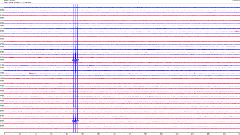240x135 pixels.
Task: Select the 22:00 trace label
Action: [x=2, y=121]
